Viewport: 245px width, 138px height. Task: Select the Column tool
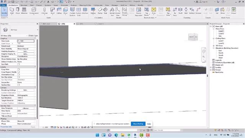coord(44,11)
